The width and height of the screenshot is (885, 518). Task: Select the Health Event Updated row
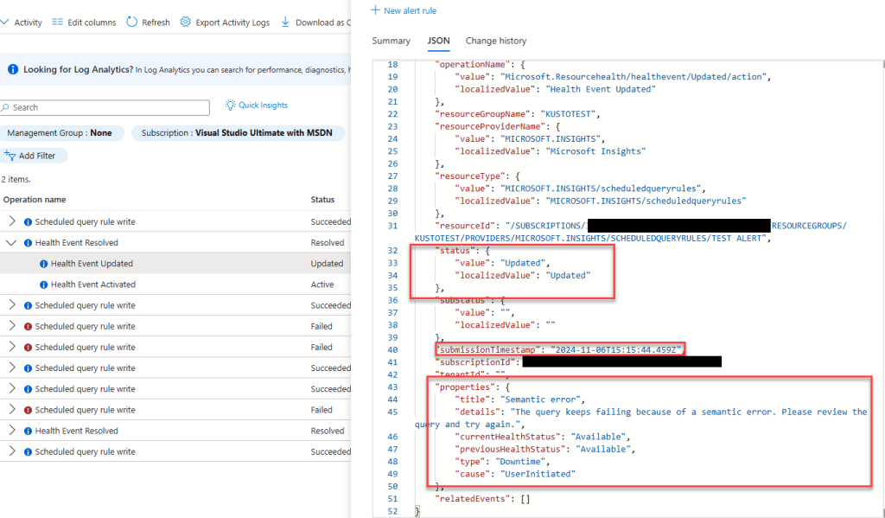pos(92,264)
